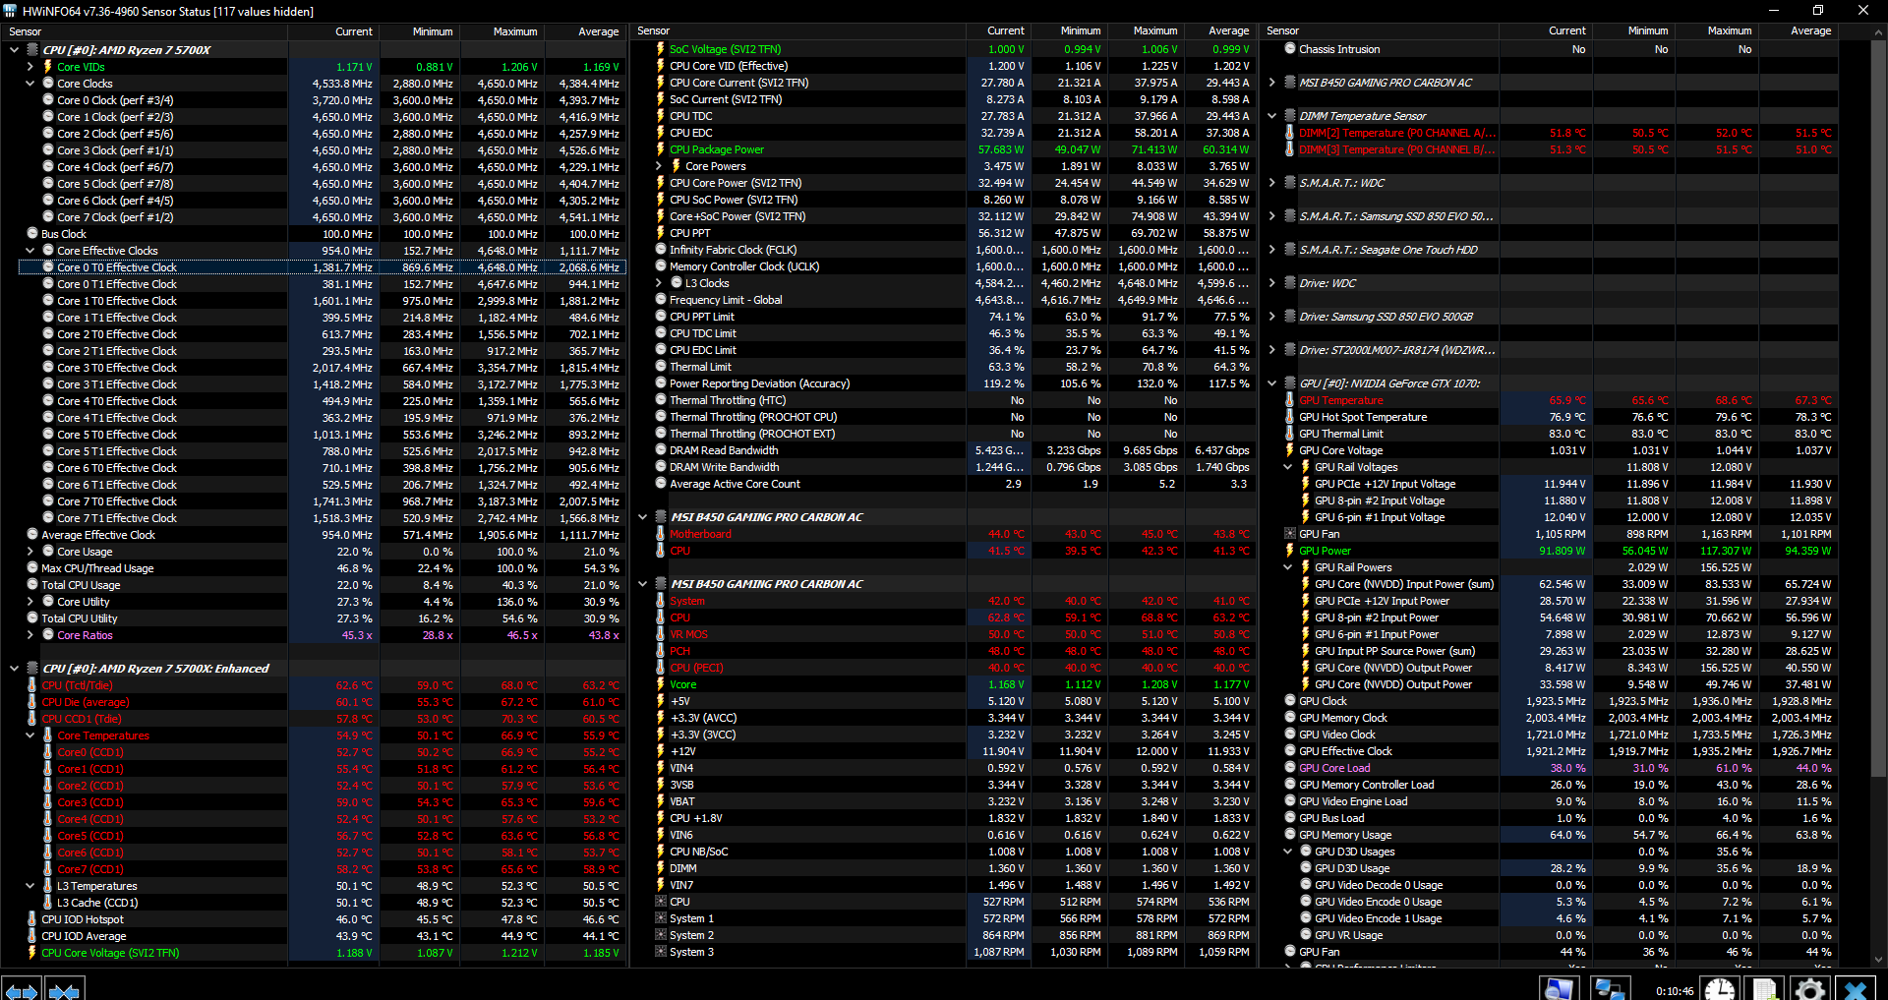
Task: Collapse the Core Temperatures node
Action: click(29, 735)
